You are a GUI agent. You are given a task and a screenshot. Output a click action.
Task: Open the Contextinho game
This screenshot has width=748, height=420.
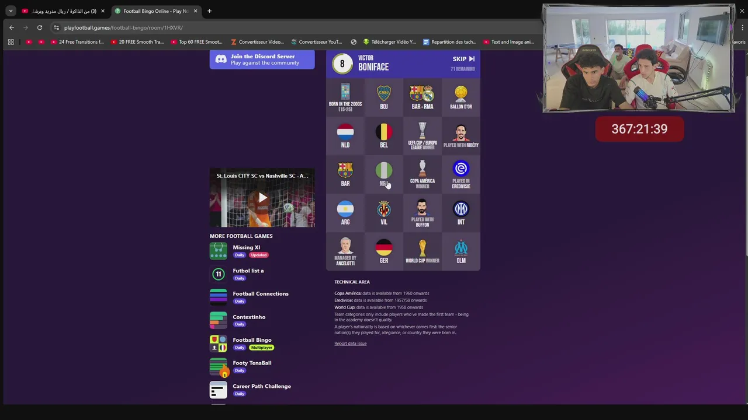point(249,317)
